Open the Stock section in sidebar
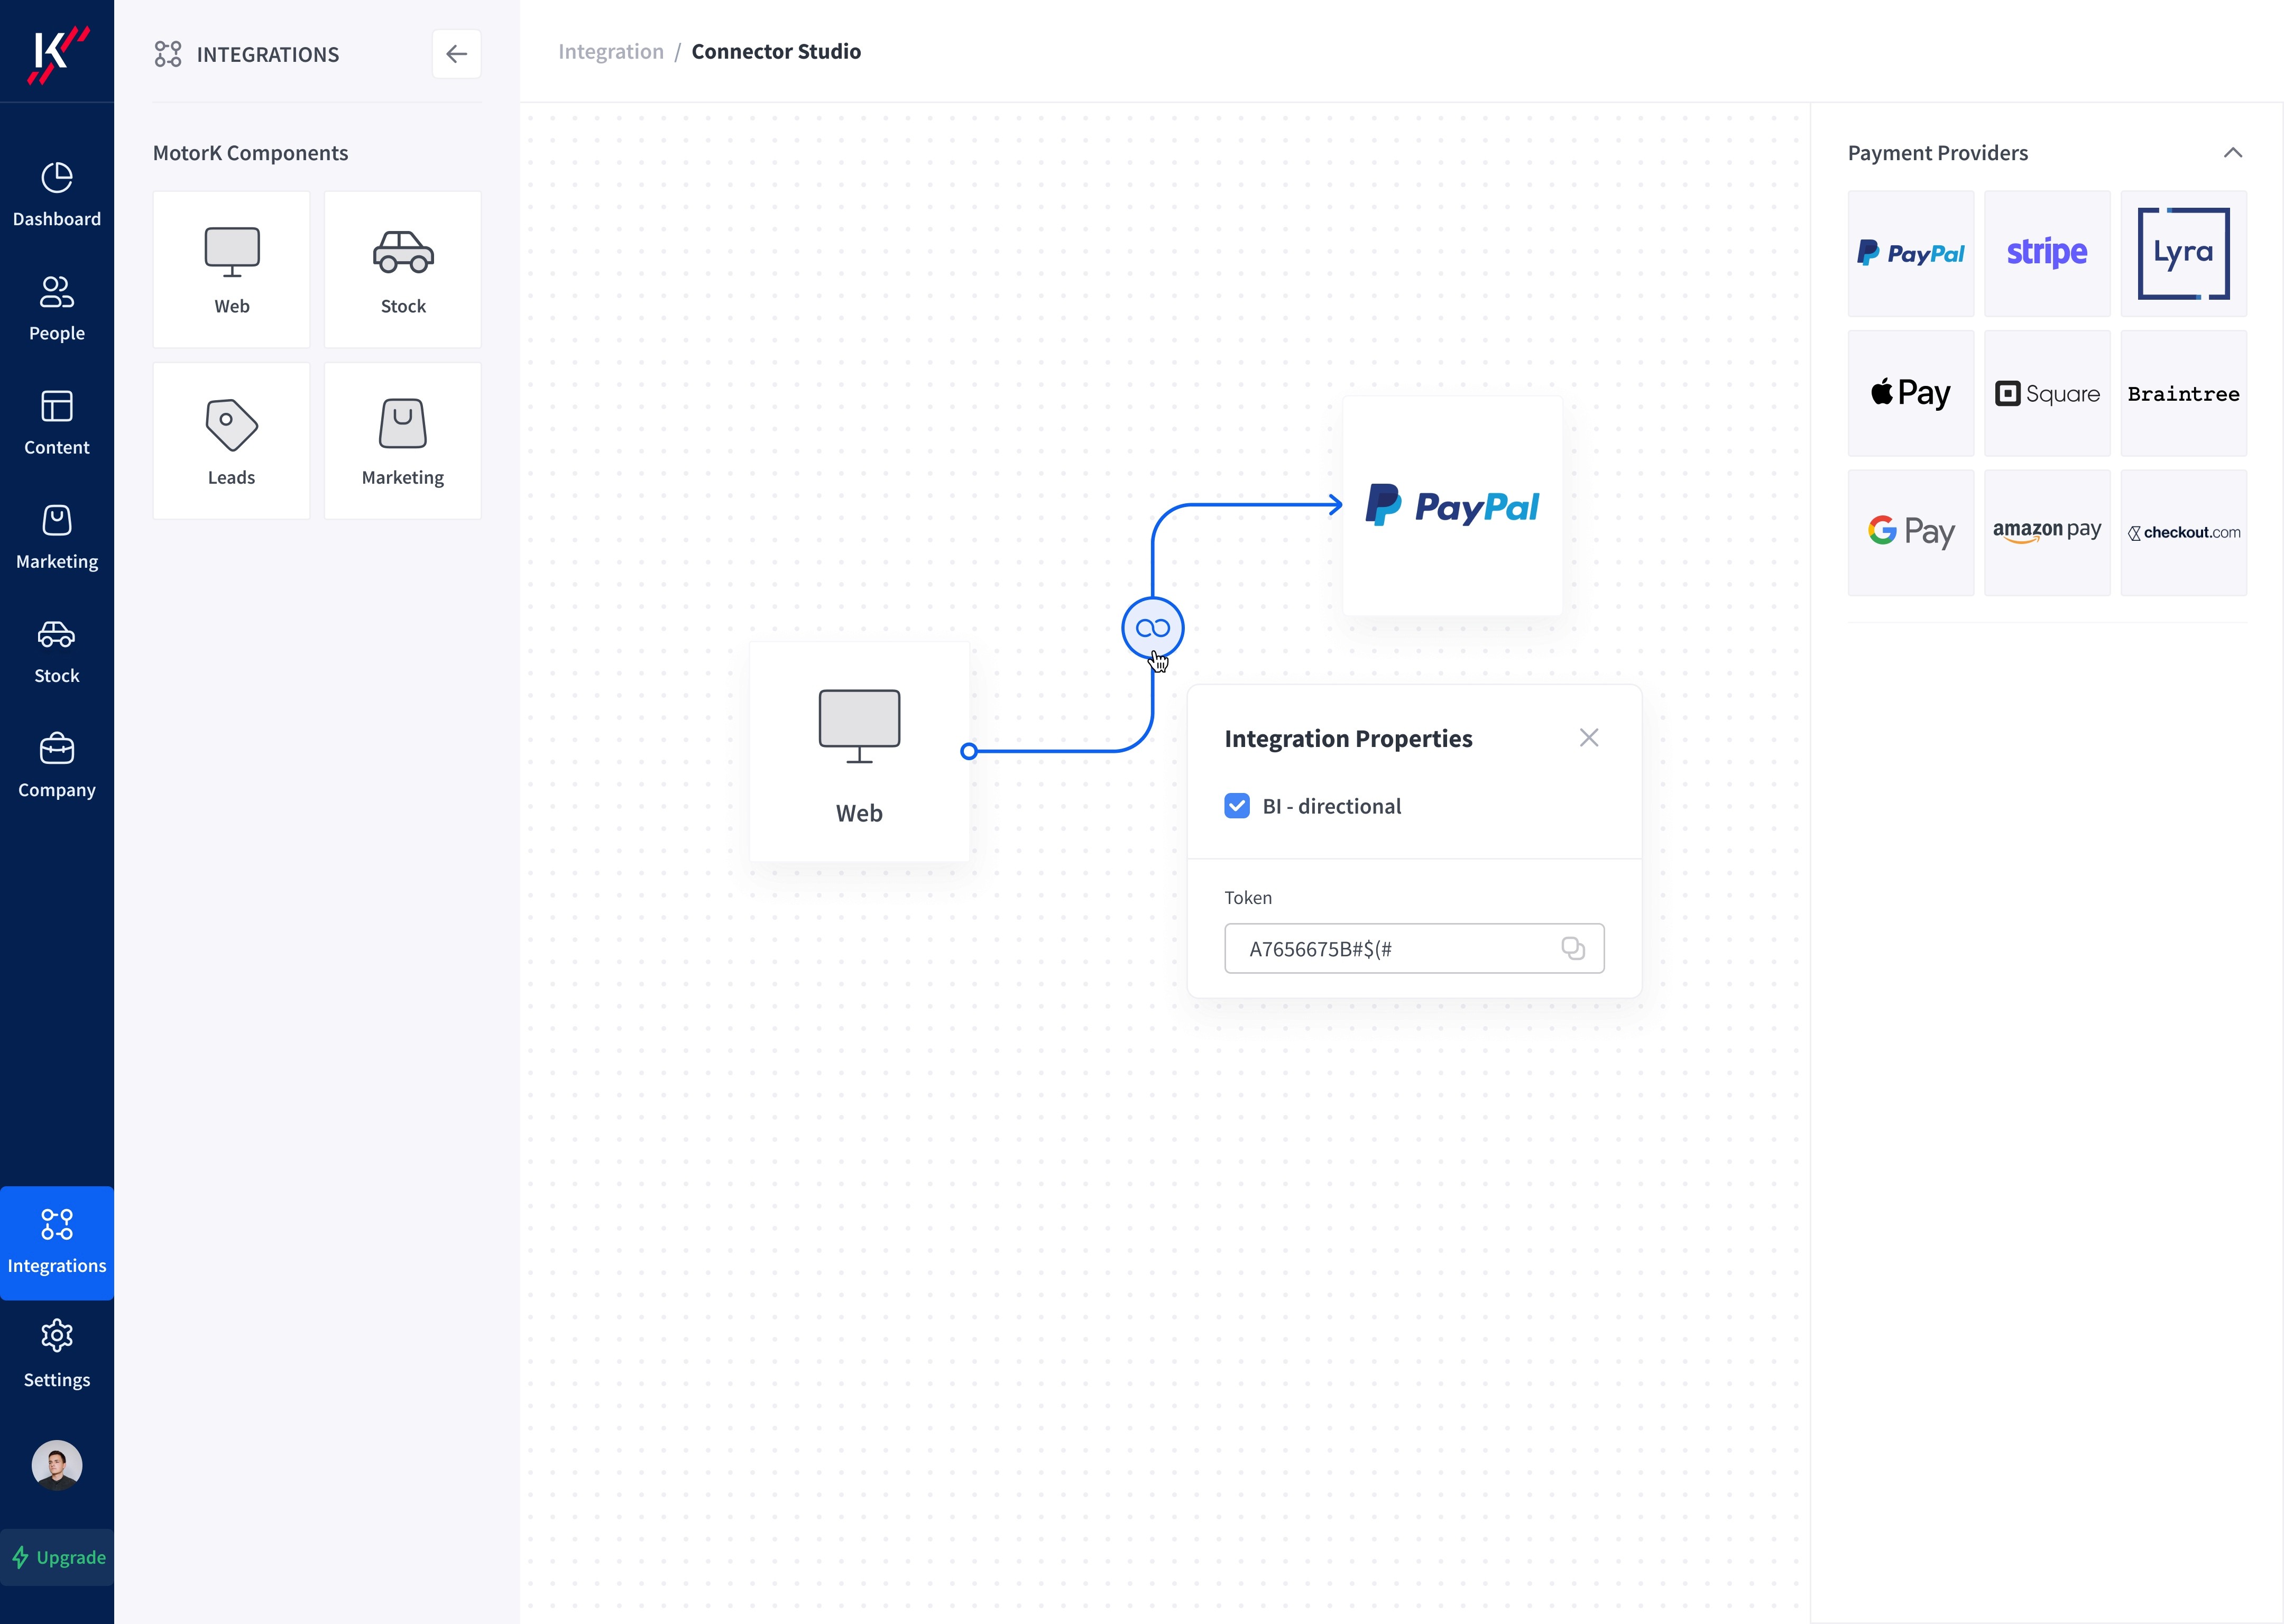Screen dimensions: 2284x1624 (x=57, y=651)
